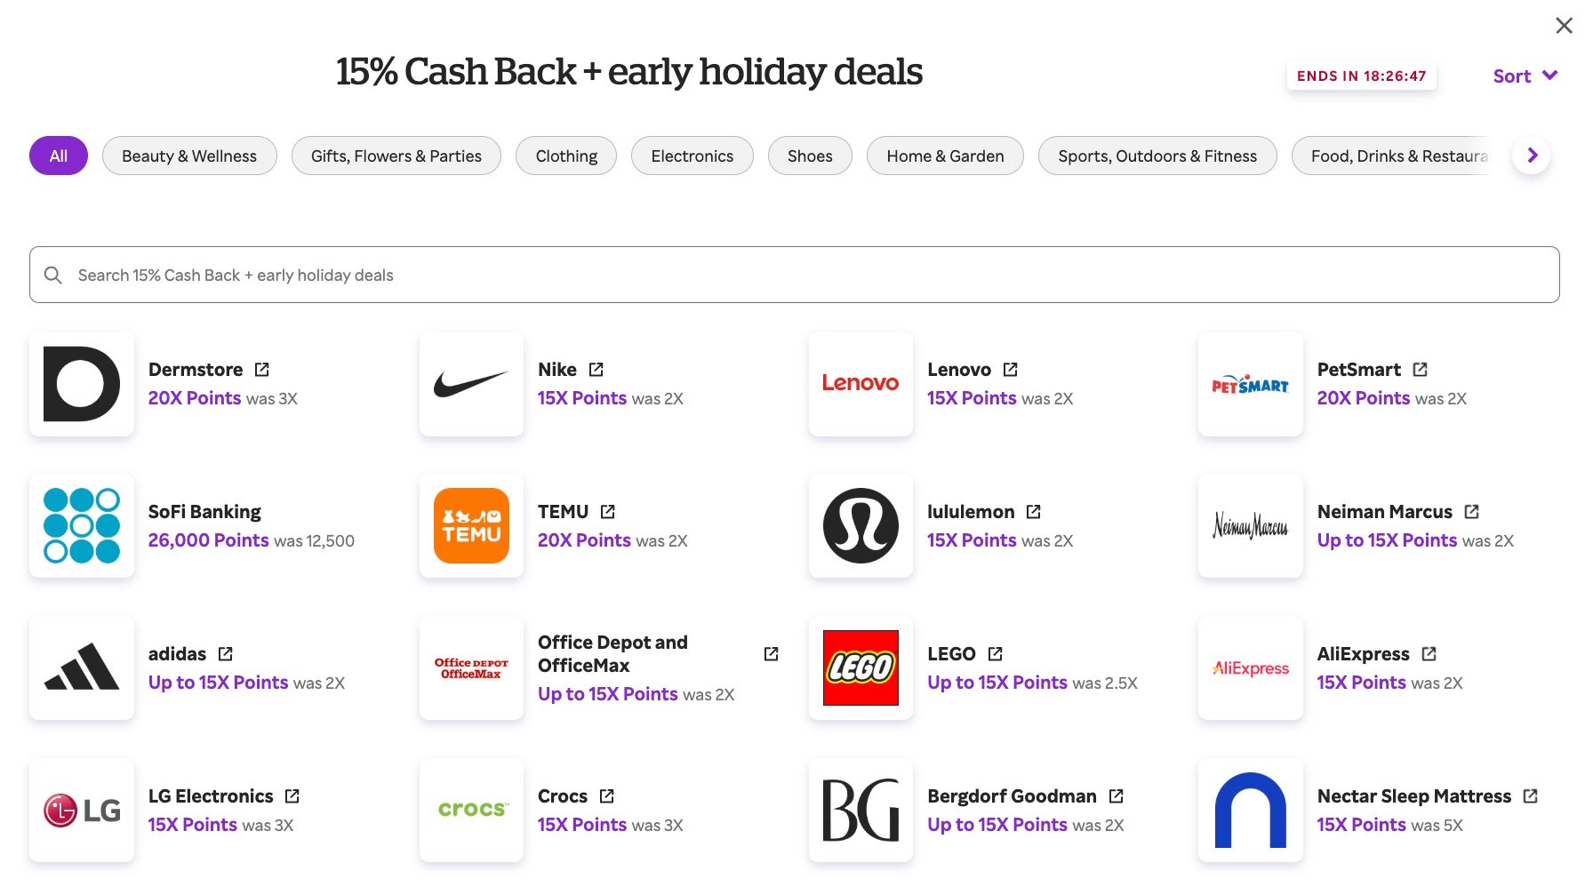Image resolution: width=1593 pixels, height=887 pixels.
Task: Select the Sports, Outdoors & Fitness filter
Action: [x=1157, y=156]
